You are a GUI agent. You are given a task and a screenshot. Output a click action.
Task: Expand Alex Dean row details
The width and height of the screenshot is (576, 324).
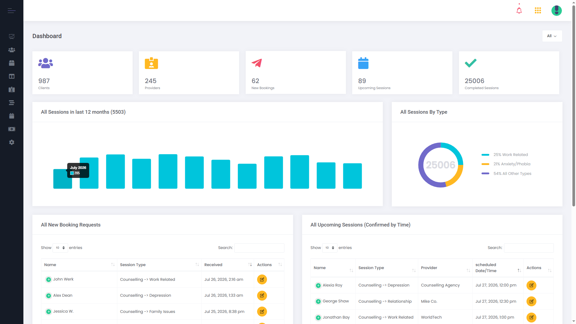(49, 296)
